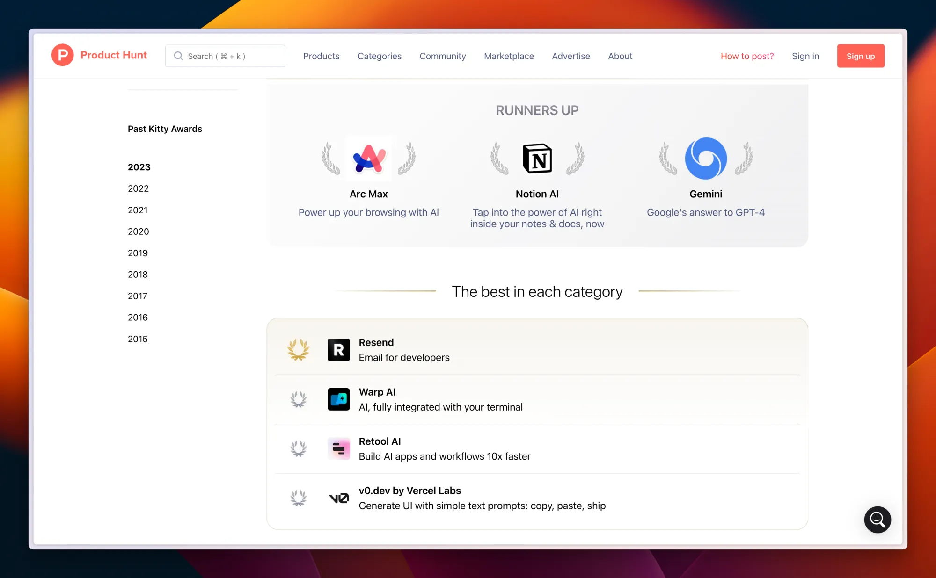Follow the How to post? link

pos(747,56)
